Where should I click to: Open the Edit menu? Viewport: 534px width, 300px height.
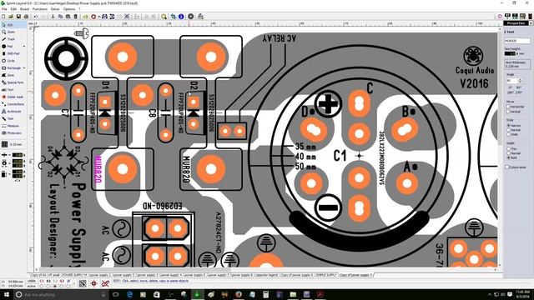pyautogui.click(x=13, y=9)
